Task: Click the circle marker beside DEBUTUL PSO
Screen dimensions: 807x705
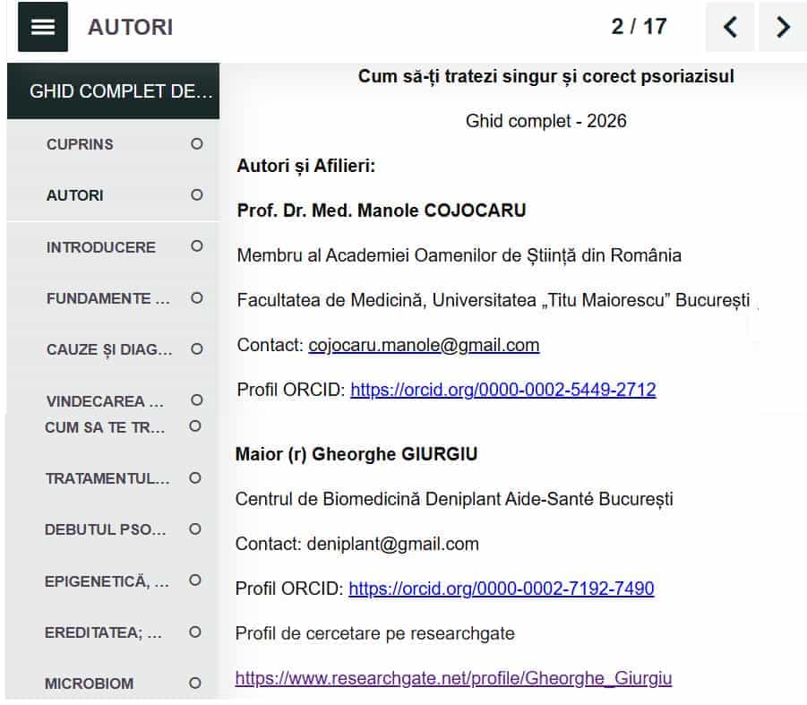Action: [x=195, y=529]
